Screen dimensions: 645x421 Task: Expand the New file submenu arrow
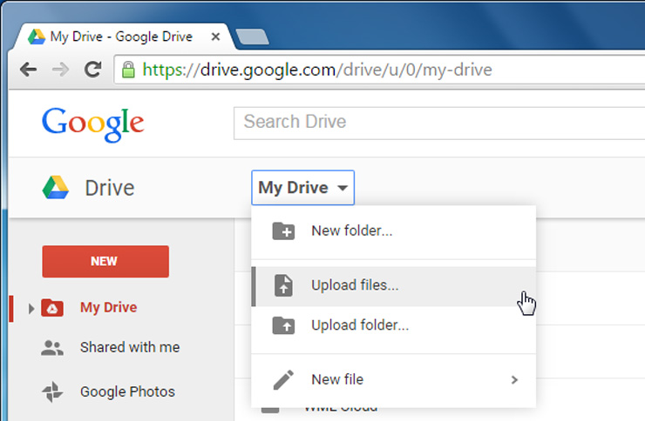514,380
